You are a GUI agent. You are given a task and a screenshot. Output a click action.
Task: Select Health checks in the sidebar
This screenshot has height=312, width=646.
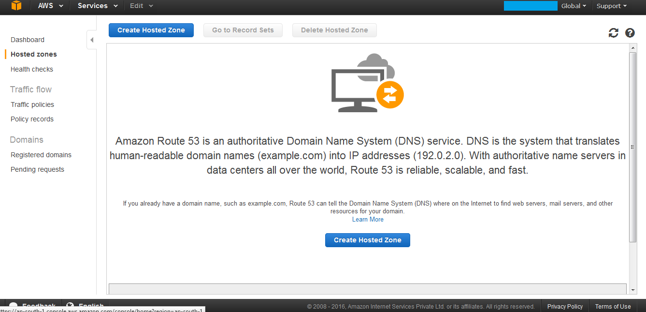[32, 69]
